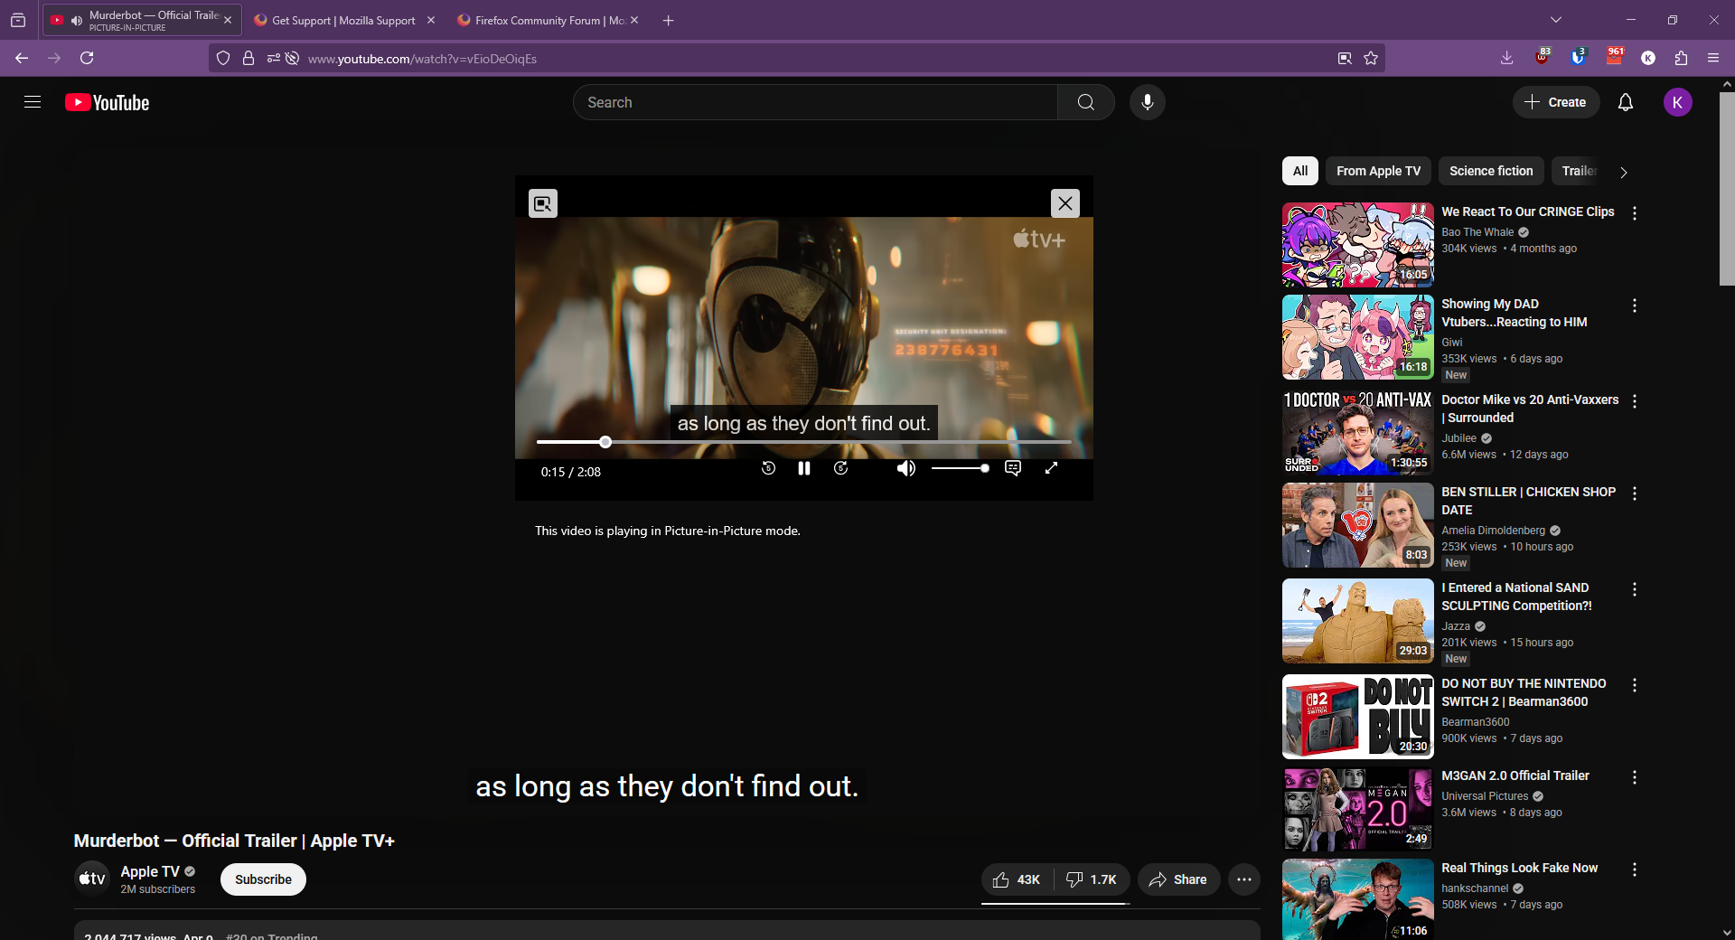Open the DO NOT BUY THE NINTENDO SWITCH 2 title
Viewport: 1735px width, 940px height.
1524,692
